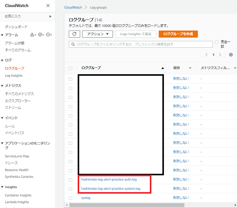Click the in-alarm triangle status icon
Screen dimensions: 237x208
pyautogui.click(x=32, y=35)
